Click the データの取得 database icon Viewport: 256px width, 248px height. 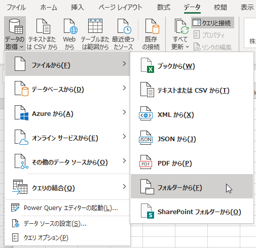tap(16, 26)
